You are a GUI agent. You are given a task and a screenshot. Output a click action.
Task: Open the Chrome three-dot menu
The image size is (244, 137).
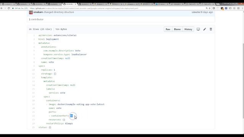242,8
